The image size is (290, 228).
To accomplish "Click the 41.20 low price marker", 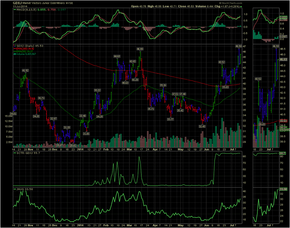I will (x=135, y=80).
